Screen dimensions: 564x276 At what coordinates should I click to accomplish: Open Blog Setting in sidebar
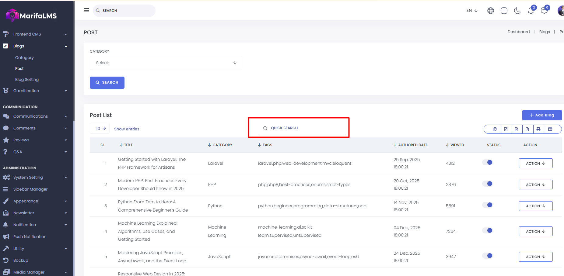point(27,80)
